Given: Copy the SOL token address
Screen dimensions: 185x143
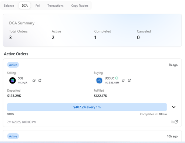Looking at the screenshot, I should pos(34,81).
